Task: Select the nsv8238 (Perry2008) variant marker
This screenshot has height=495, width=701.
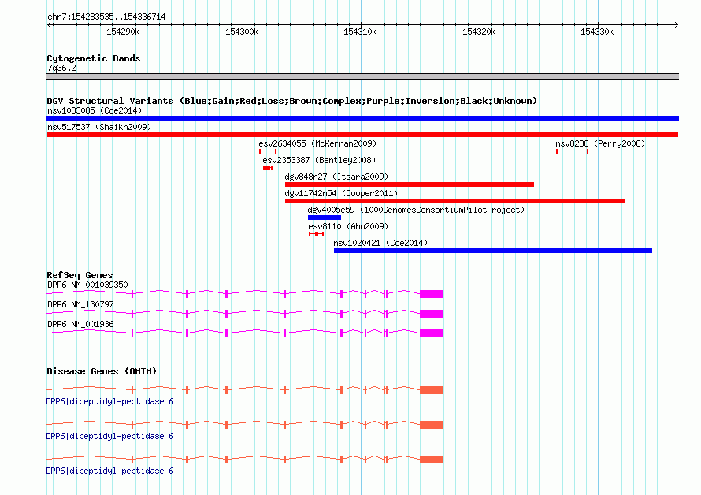Action: click(573, 151)
